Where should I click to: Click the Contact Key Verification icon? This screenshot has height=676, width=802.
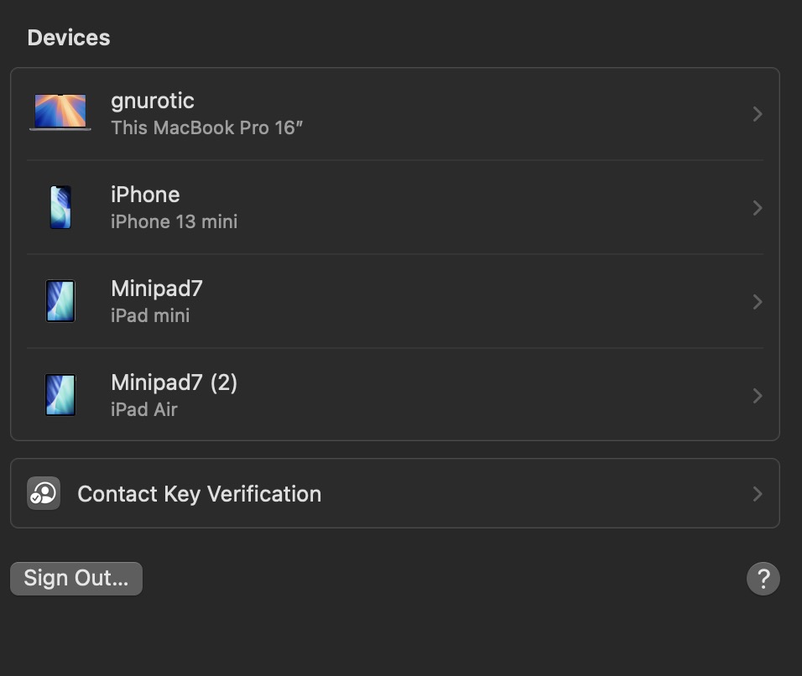44,494
